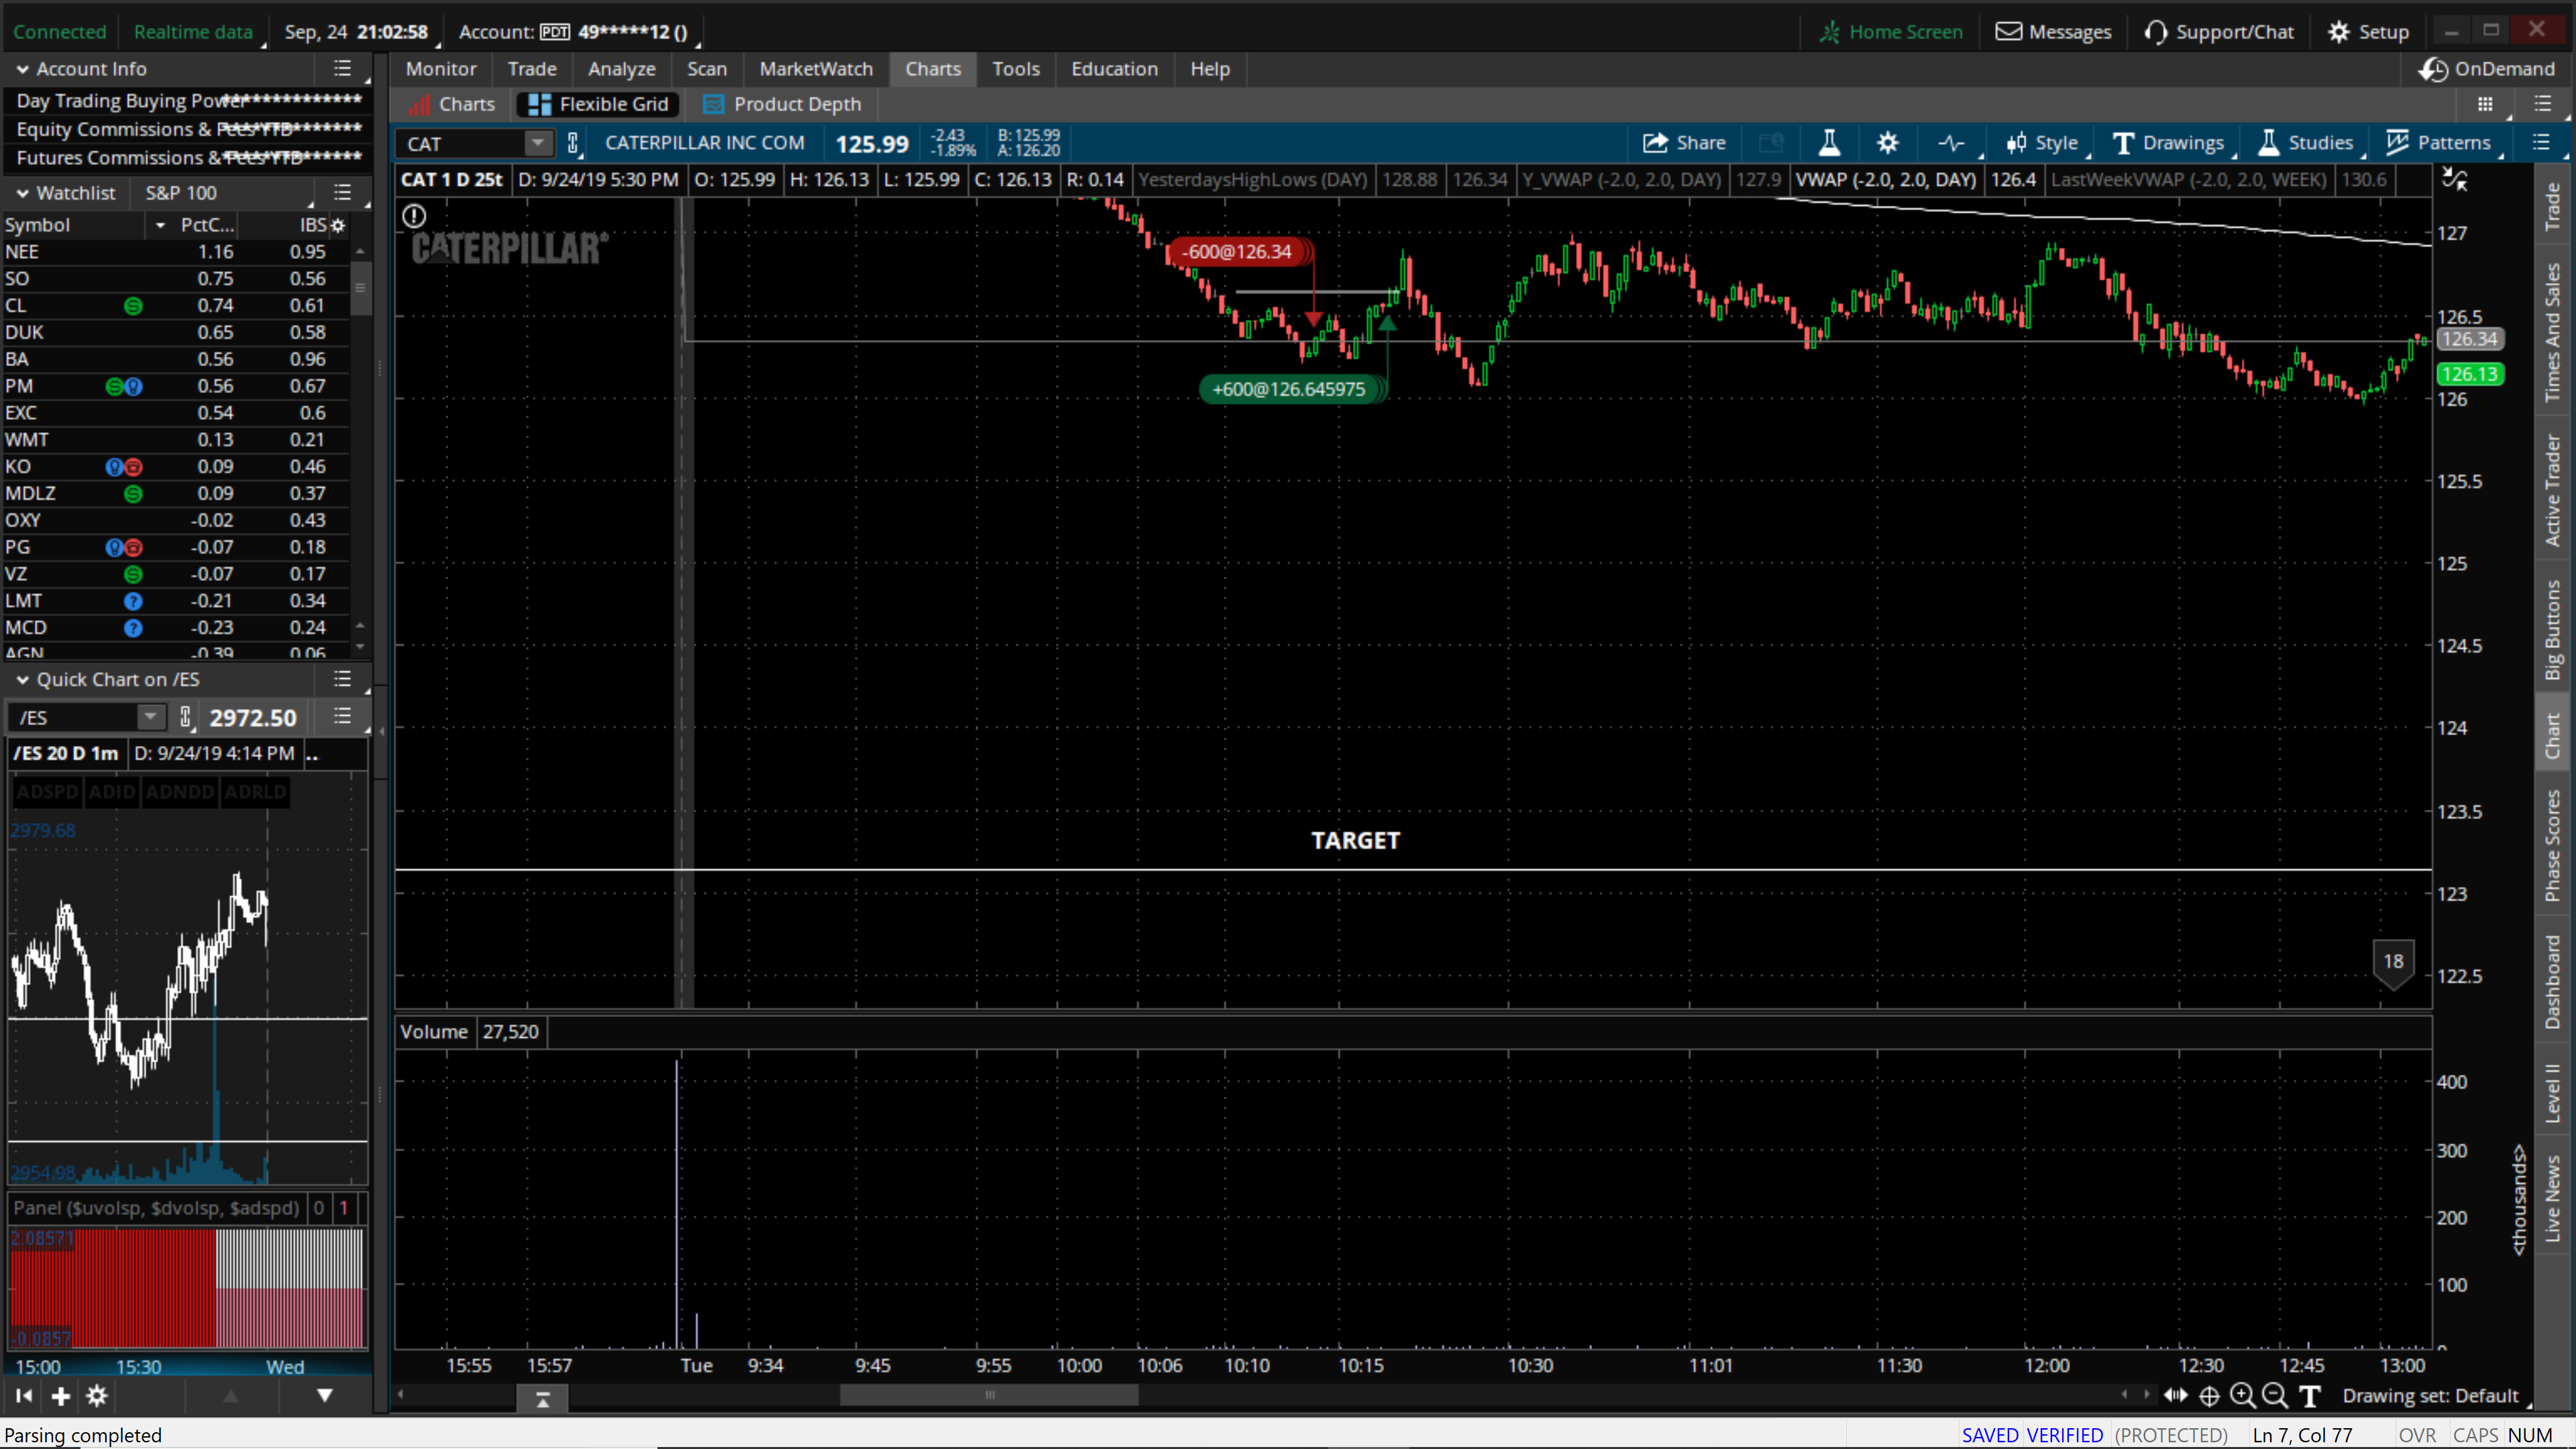The image size is (2576, 1449).
Task: Click the quick chart rewind to start icon
Action: 24,1396
